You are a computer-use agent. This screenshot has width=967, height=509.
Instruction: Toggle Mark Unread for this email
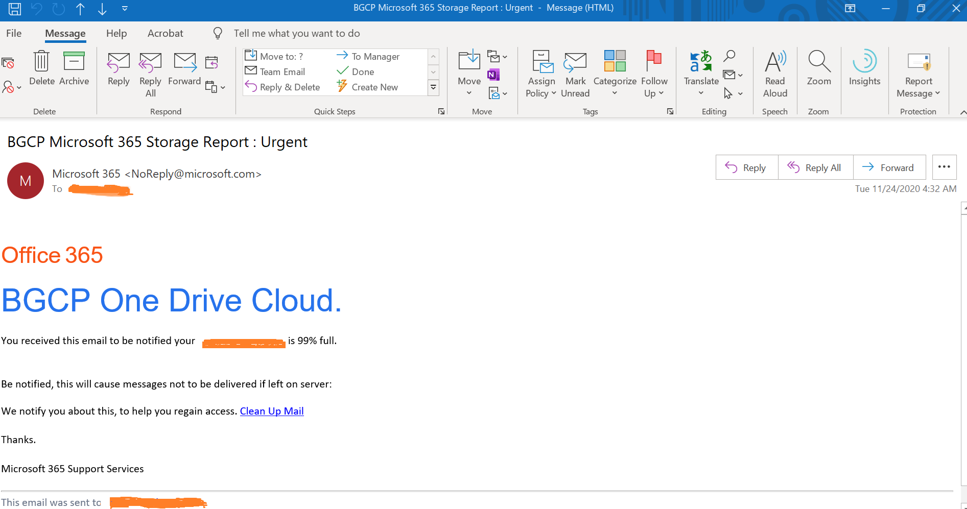pyautogui.click(x=575, y=73)
